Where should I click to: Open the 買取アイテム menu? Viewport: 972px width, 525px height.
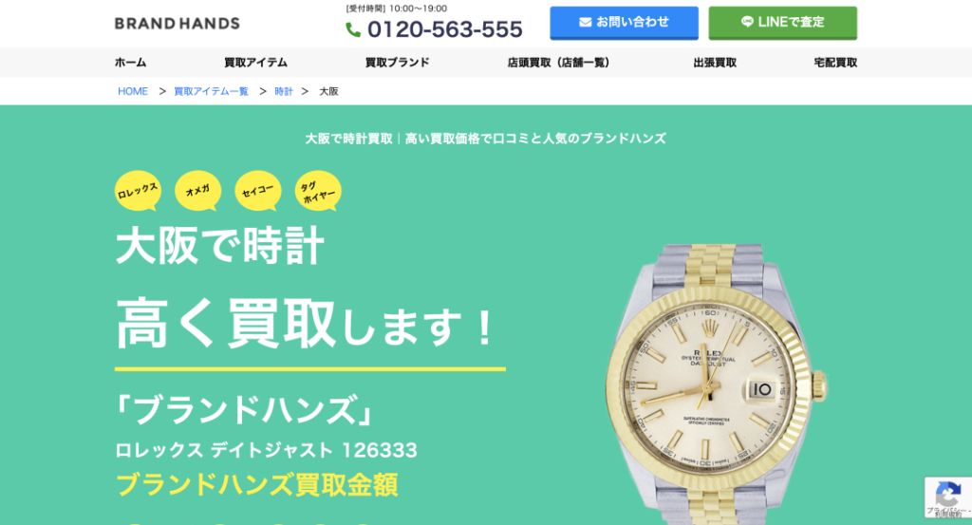(x=255, y=63)
